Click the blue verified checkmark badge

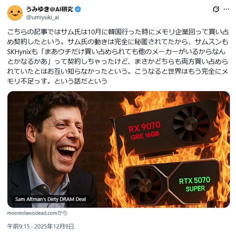[78, 9]
